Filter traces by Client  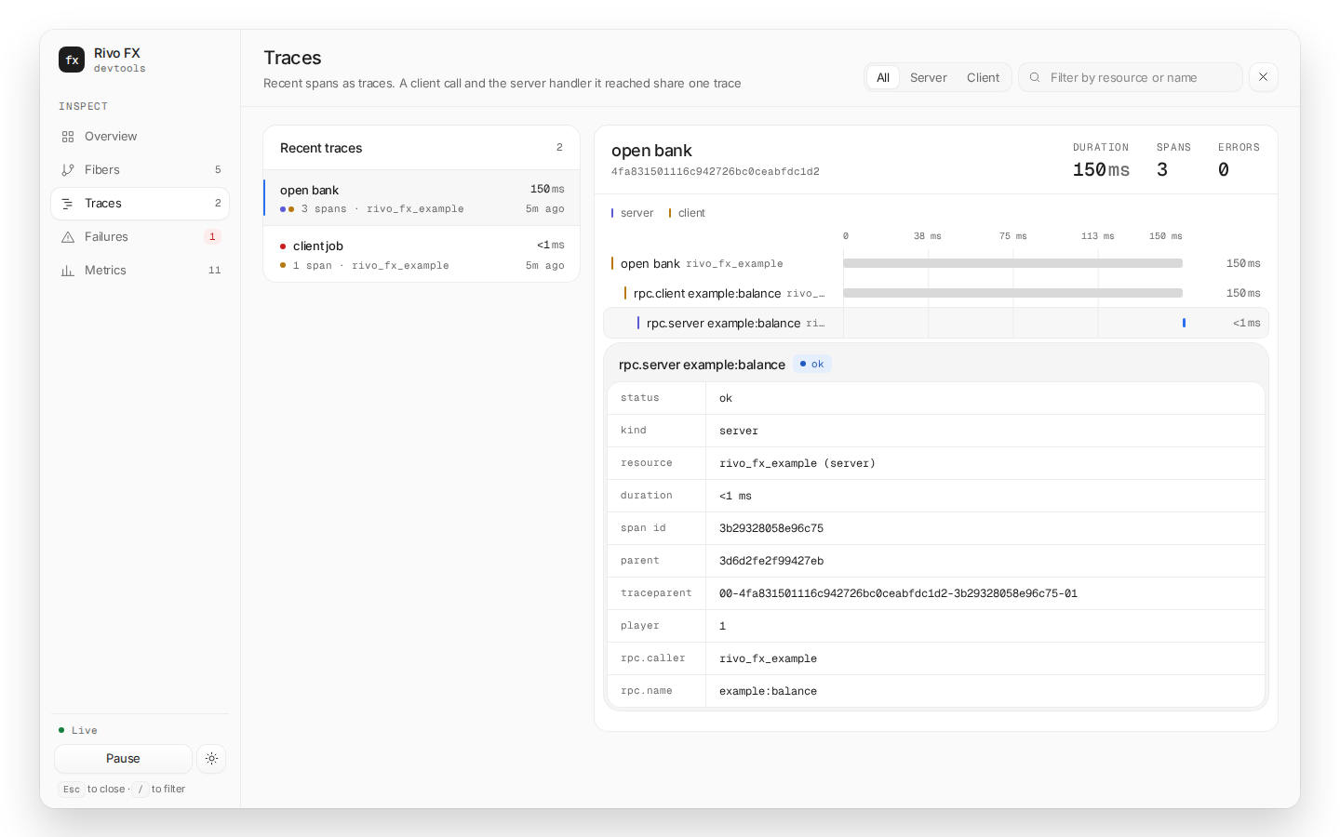[x=983, y=78]
